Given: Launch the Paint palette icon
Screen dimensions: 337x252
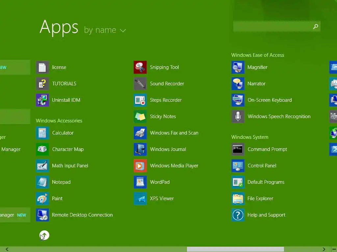Looking at the screenshot, I should click(x=42, y=199).
